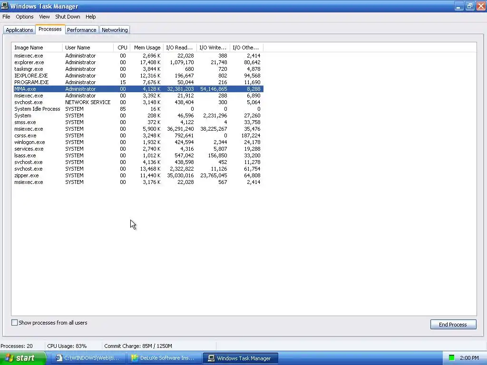The width and height of the screenshot is (487, 365).
Task: Select the Processes tab
Action: (50, 29)
